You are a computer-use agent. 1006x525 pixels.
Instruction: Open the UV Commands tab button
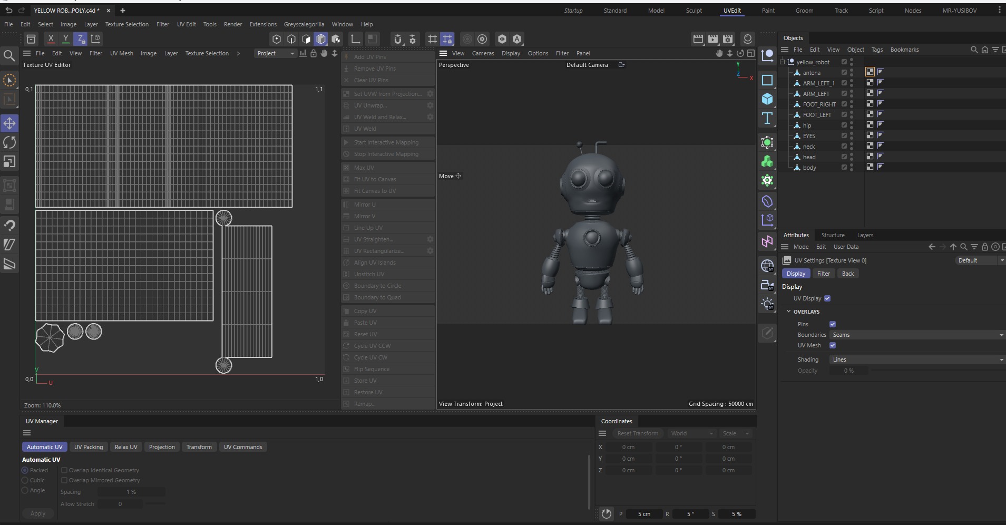(243, 447)
